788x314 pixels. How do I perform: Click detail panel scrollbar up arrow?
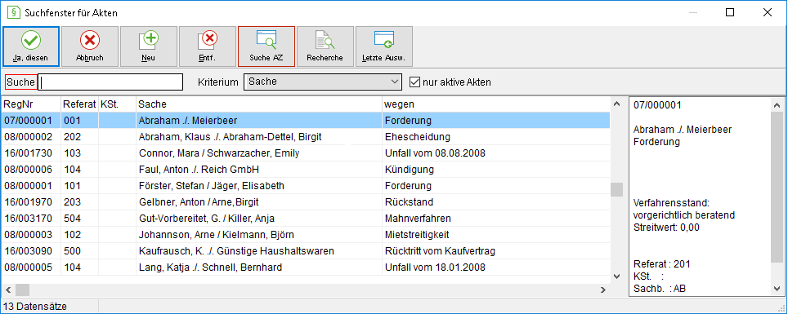777,105
